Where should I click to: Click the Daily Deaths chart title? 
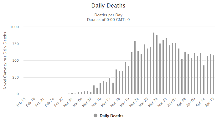tap(108, 6)
